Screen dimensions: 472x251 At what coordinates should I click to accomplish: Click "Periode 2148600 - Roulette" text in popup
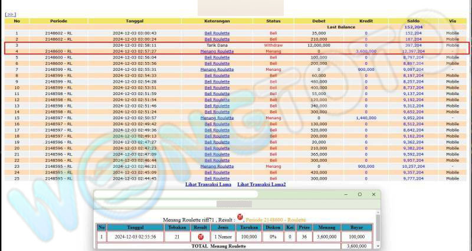(275, 220)
